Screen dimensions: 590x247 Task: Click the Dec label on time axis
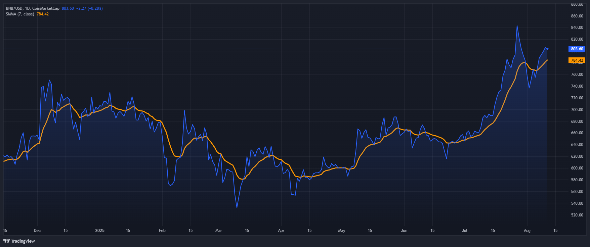pos(37,231)
